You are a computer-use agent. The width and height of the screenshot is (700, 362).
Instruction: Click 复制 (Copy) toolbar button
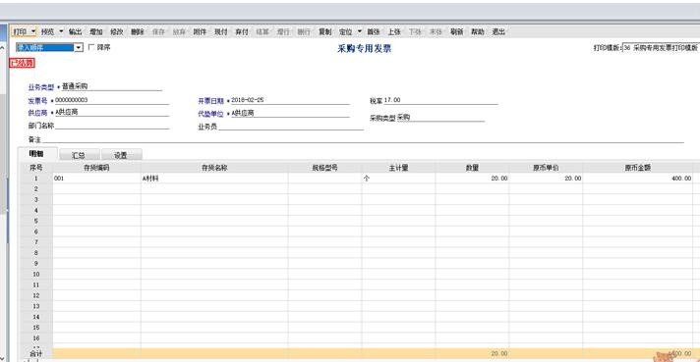click(x=325, y=31)
